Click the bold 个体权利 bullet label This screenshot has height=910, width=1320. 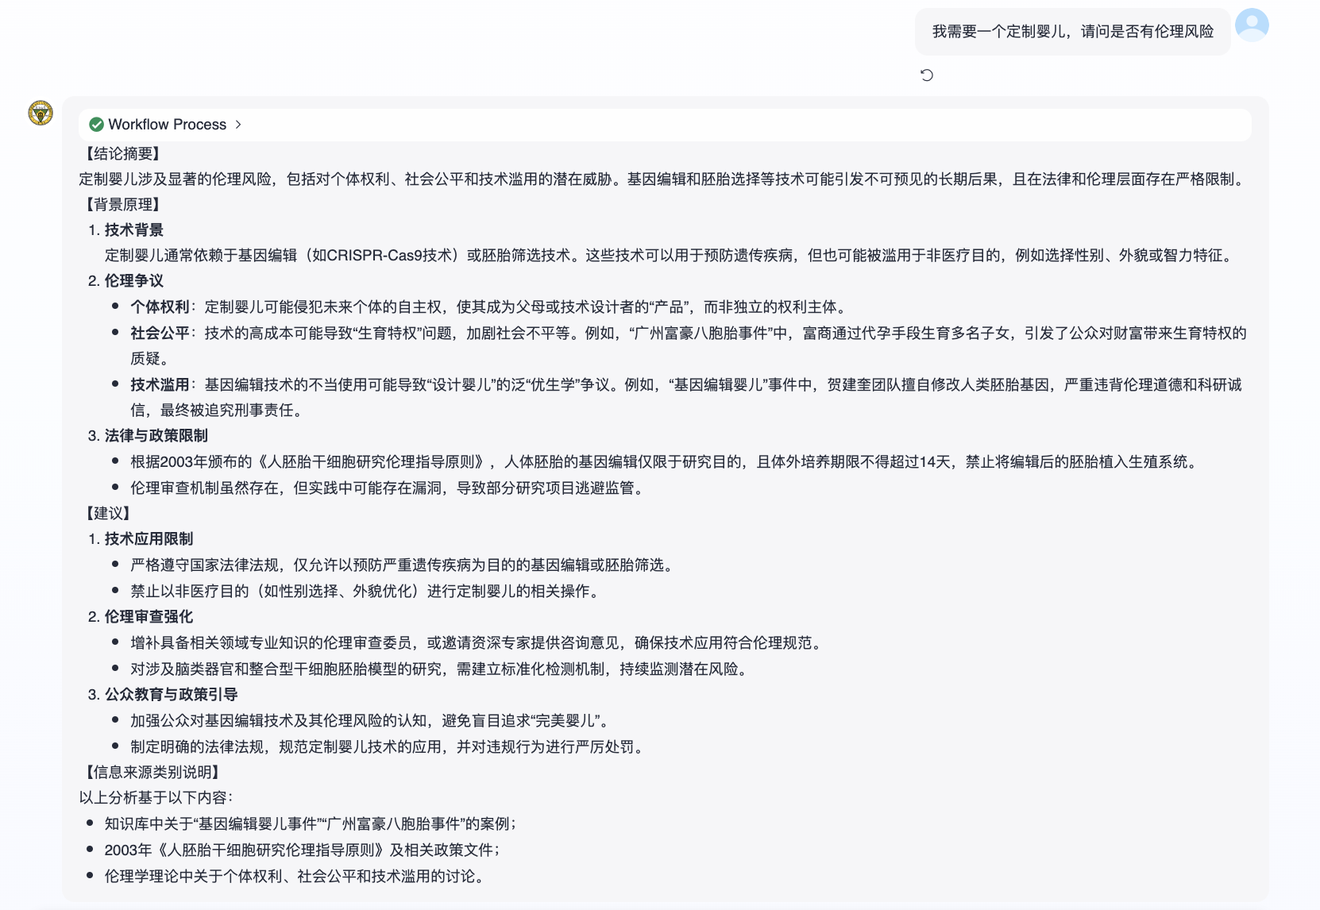pyautogui.click(x=160, y=307)
